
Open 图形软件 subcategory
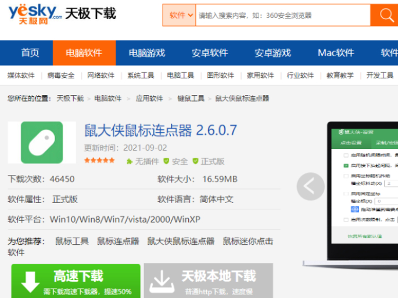(220, 75)
